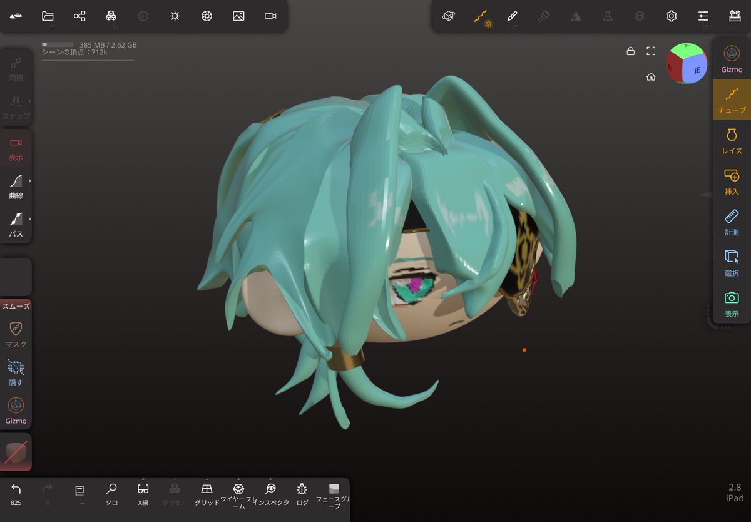The width and height of the screenshot is (751, 522).
Task: Select the green 表示 camera tool on right
Action: pos(732,303)
